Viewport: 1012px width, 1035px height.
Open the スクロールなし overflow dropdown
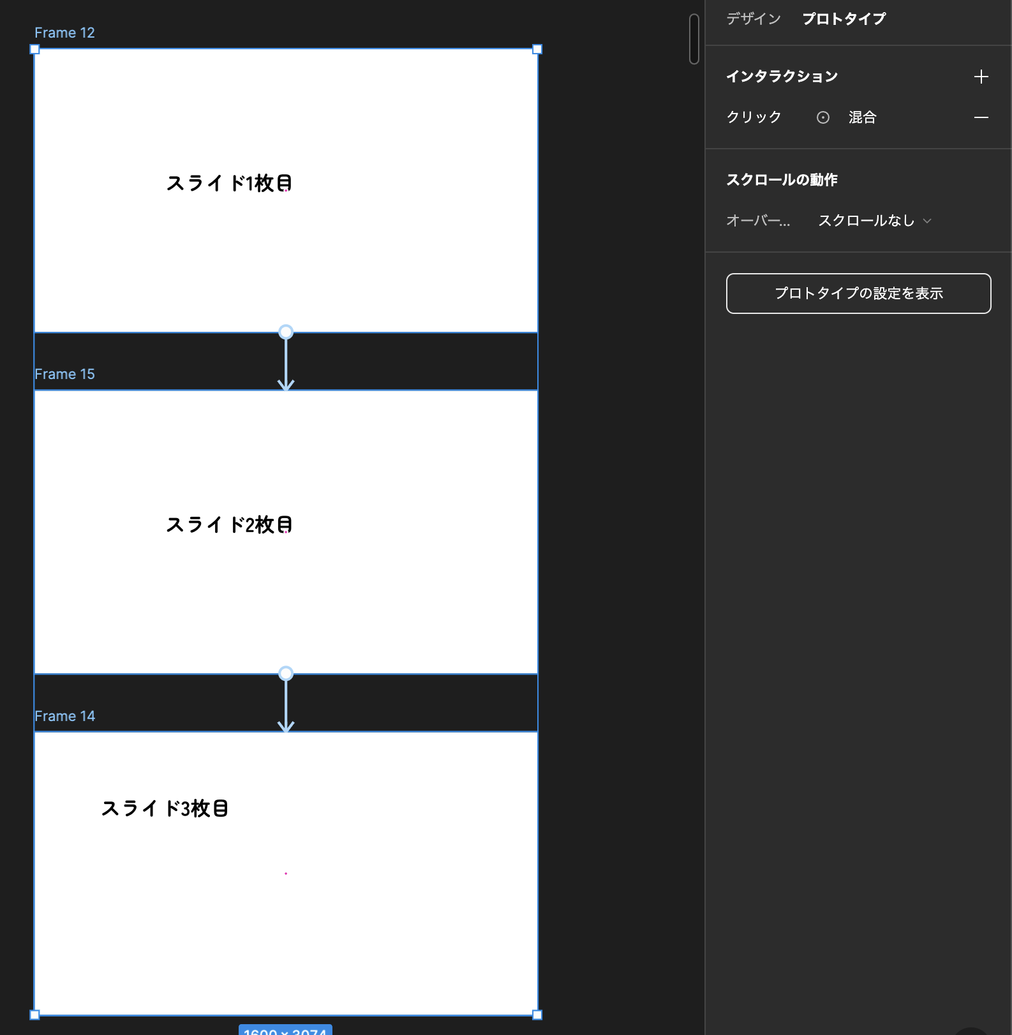[874, 221]
